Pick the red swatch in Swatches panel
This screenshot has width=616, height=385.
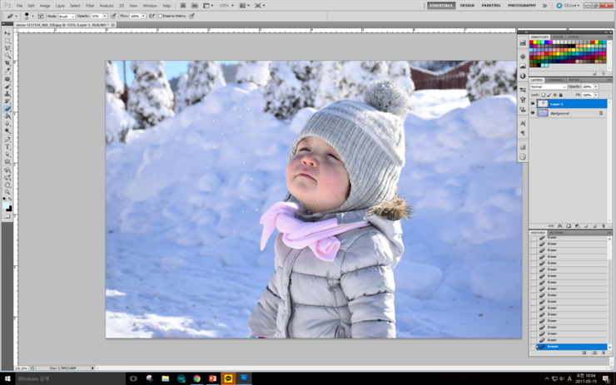tap(533, 42)
